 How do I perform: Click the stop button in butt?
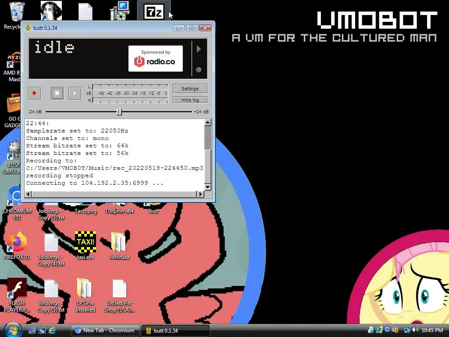[x=57, y=93]
